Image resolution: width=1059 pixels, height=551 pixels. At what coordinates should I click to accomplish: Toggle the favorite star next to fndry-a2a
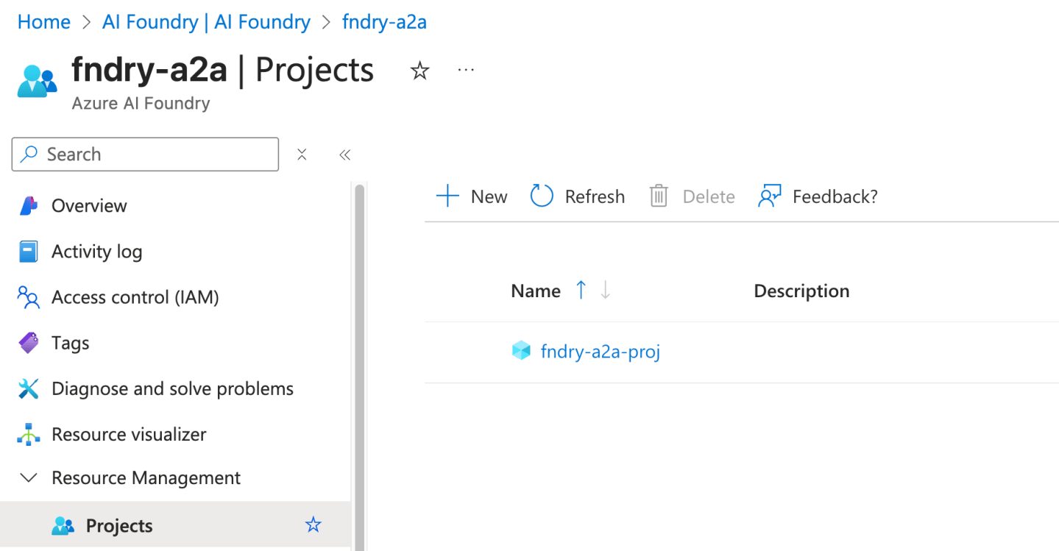[419, 70]
